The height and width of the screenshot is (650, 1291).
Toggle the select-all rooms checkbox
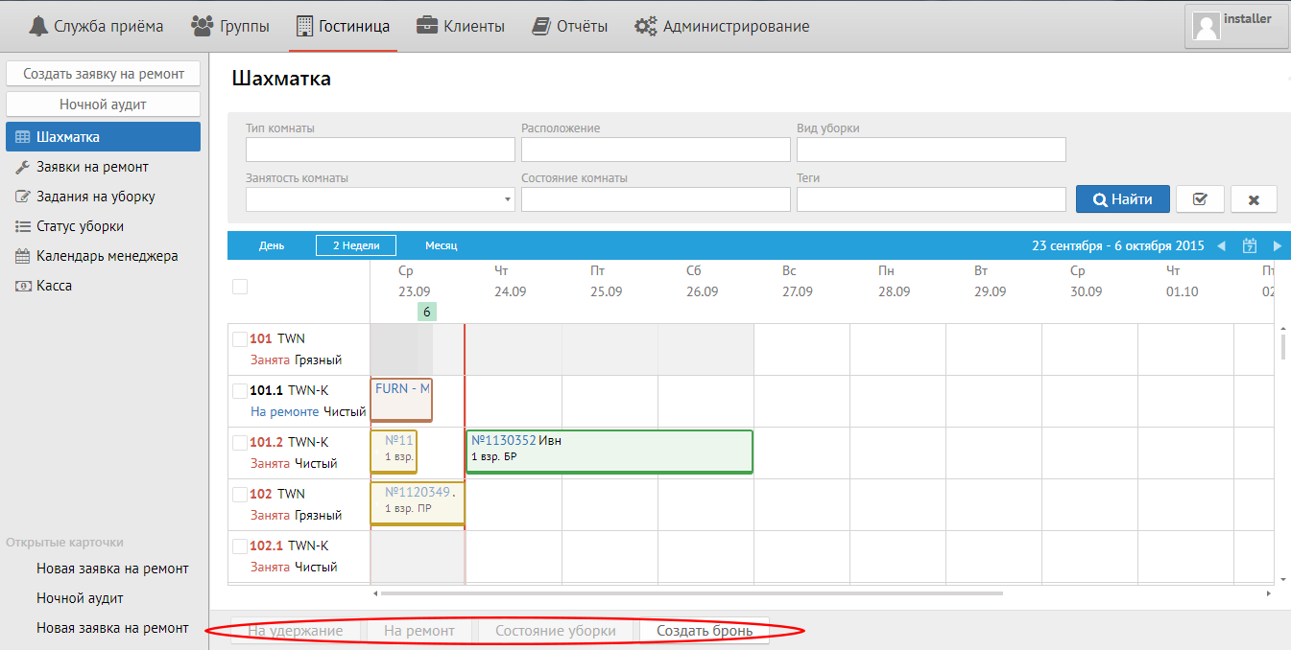tap(240, 286)
